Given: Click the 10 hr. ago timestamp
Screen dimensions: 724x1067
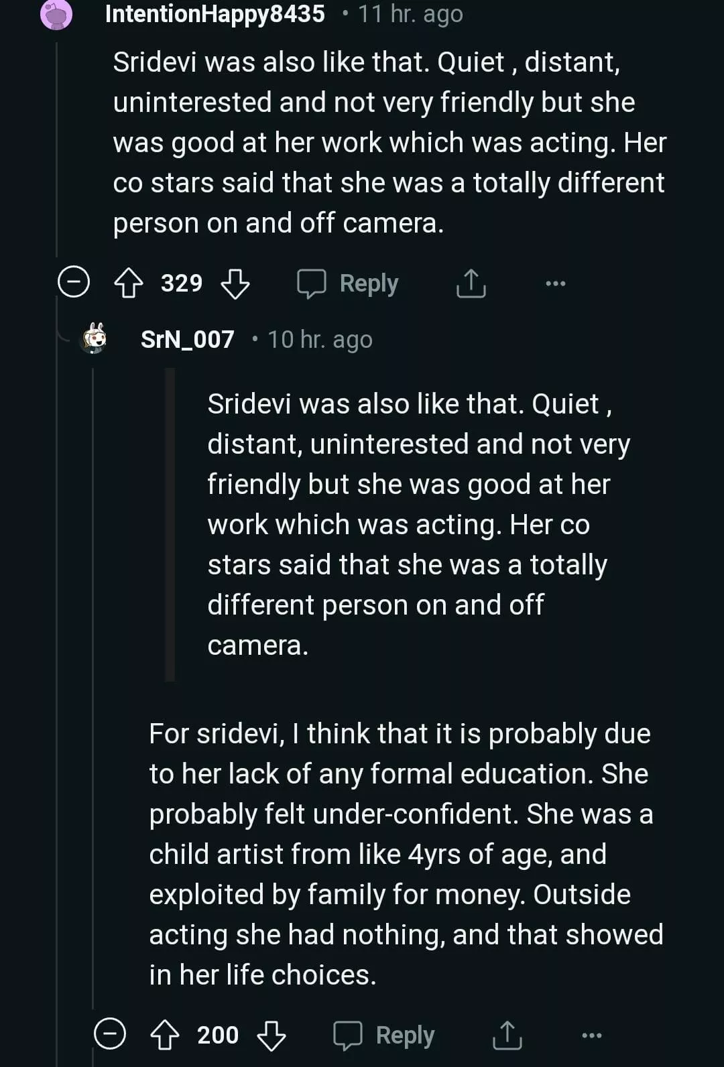Looking at the screenshot, I should point(320,340).
